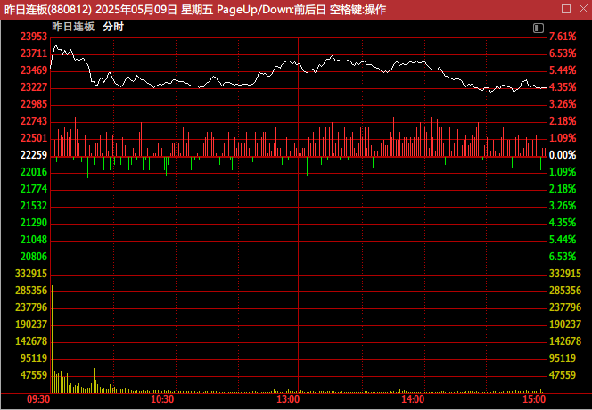
Task: Click the white 0.00% percentage label
Action: click(563, 155)
